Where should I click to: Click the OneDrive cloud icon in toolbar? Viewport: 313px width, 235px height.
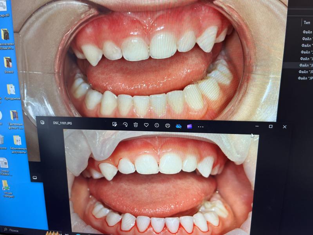click(179, 126)
